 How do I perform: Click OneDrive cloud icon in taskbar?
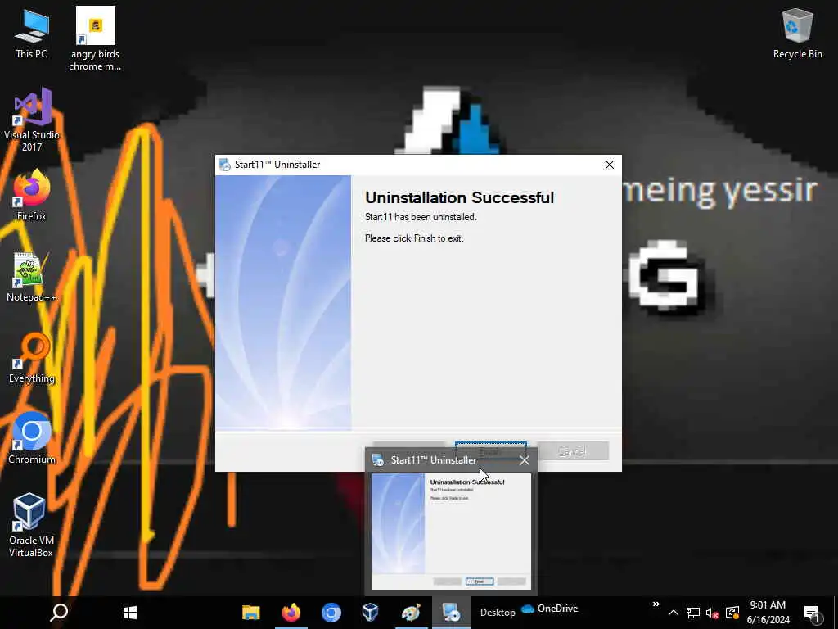528,609
